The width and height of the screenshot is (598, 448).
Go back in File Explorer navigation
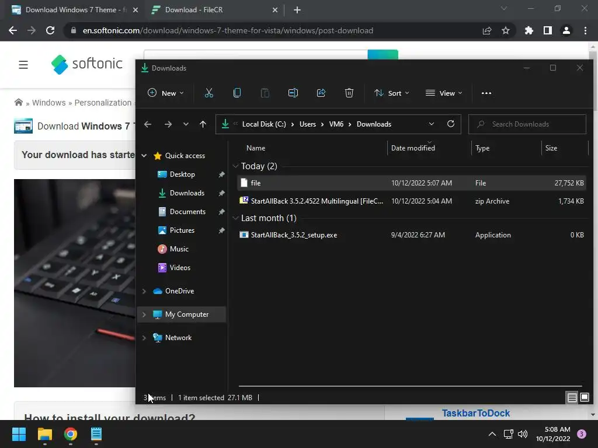coord(148,124)
